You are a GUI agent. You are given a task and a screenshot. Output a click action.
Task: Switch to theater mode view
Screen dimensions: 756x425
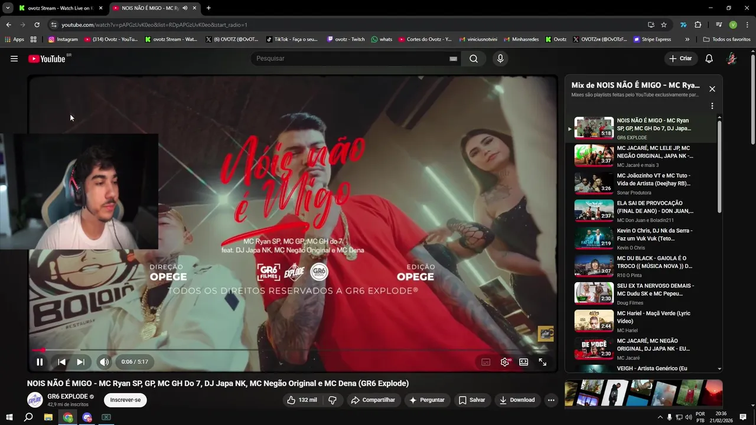point(524,362)
